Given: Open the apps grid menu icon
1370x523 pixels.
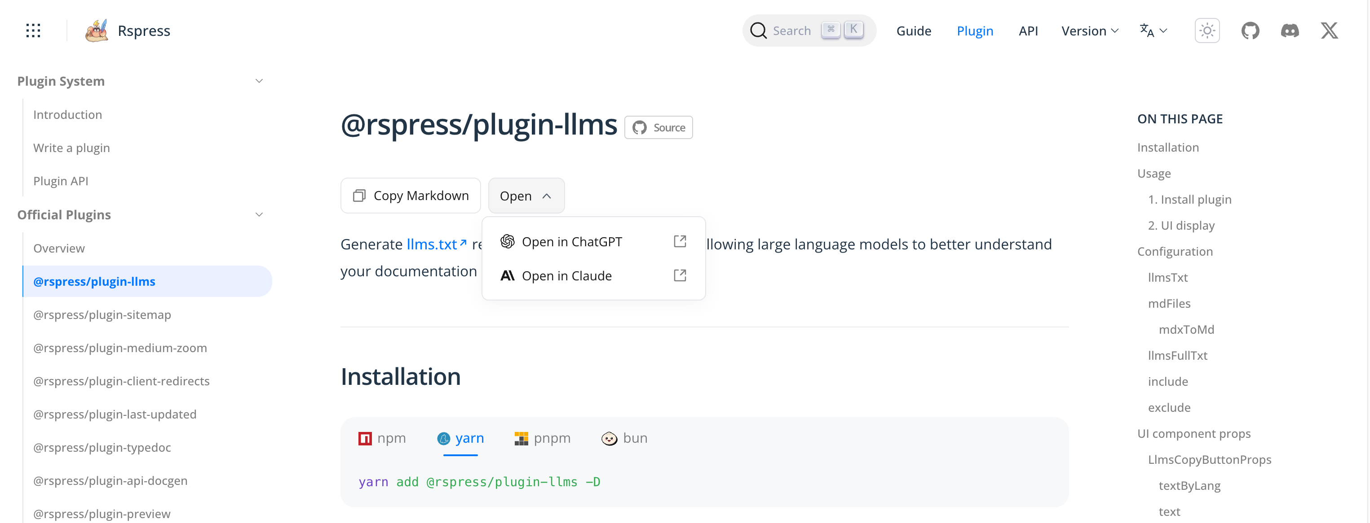Looking at the screenshot, I should click(x=33, y=31).
